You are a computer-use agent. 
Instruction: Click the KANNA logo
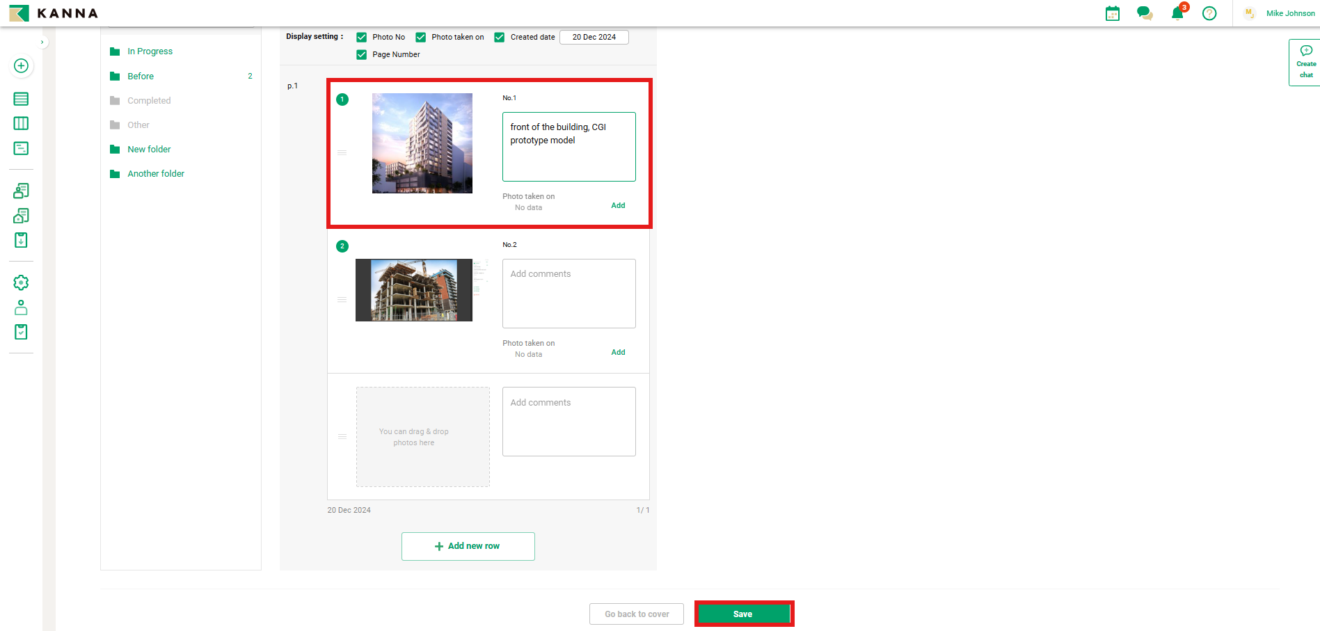tap(54, 13)
